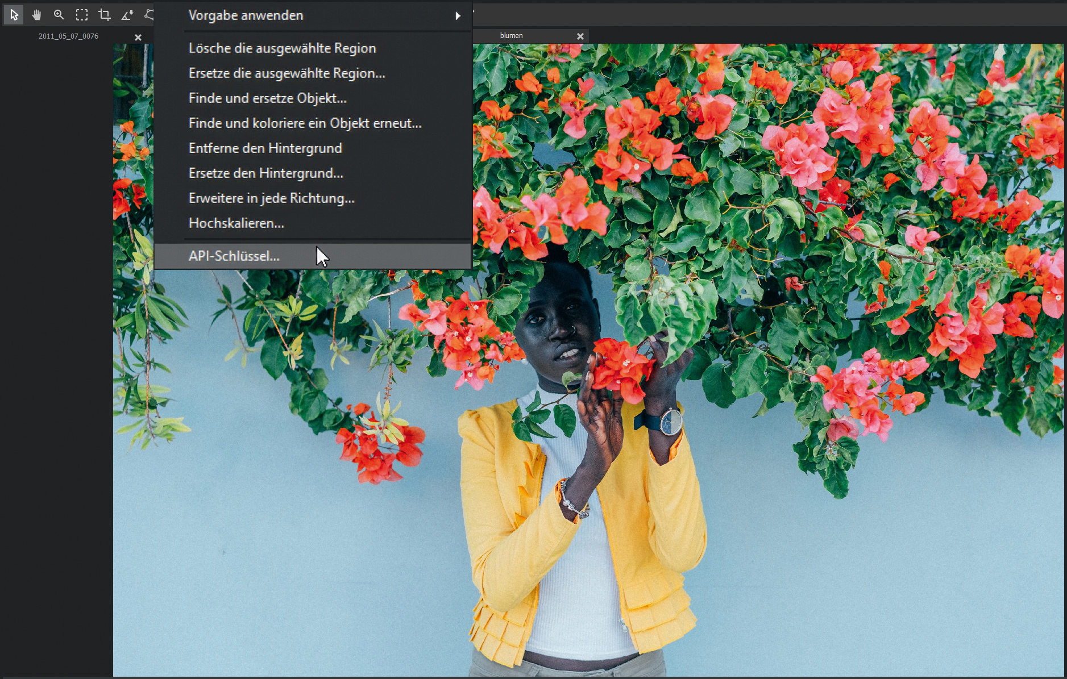Select the polygon lasso tool
This screenshot has height=679, width=1067.
pos(148,15)
